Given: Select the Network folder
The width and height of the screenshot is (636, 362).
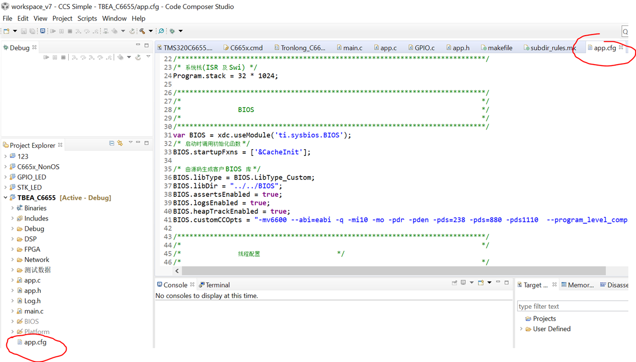Looking at the screenshot, I should point(37,259).
